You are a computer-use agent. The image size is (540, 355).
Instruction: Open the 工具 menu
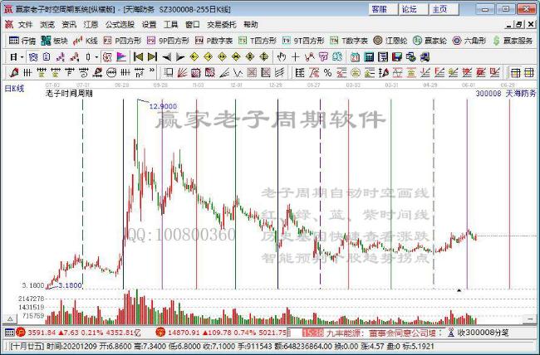[171, 25]
